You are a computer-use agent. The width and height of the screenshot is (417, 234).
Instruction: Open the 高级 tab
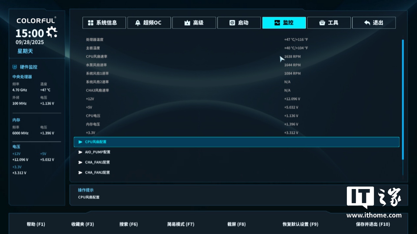pyautogui.click(x=194, y=23)
